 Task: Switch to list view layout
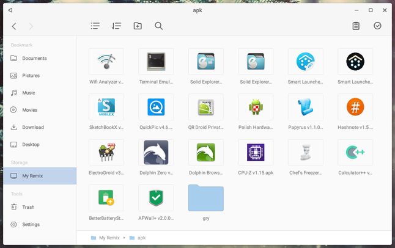pos(95,26)
